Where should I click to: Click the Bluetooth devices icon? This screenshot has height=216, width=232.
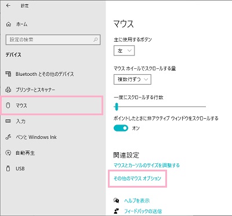pyautogui.click(x=8, y=74)
